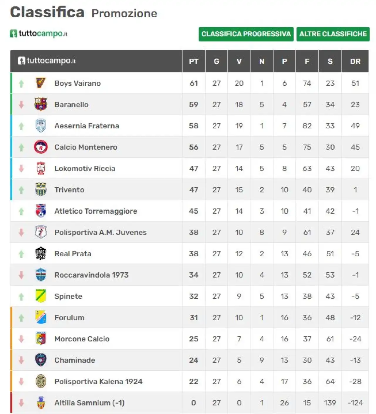Open the tuttocampo.it logo under title
The image size is (376, 414).
(38, 33)
